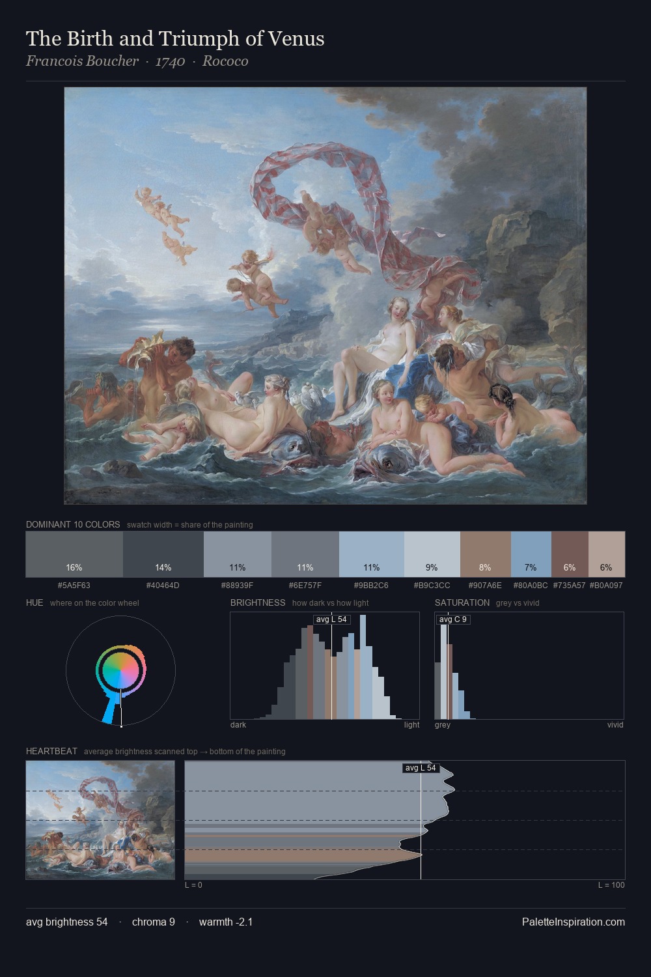This screenshot has width=651, height=977.
Task: Pick the #88939F swatch
Action: pyautogui.click(x=238, y=554)
